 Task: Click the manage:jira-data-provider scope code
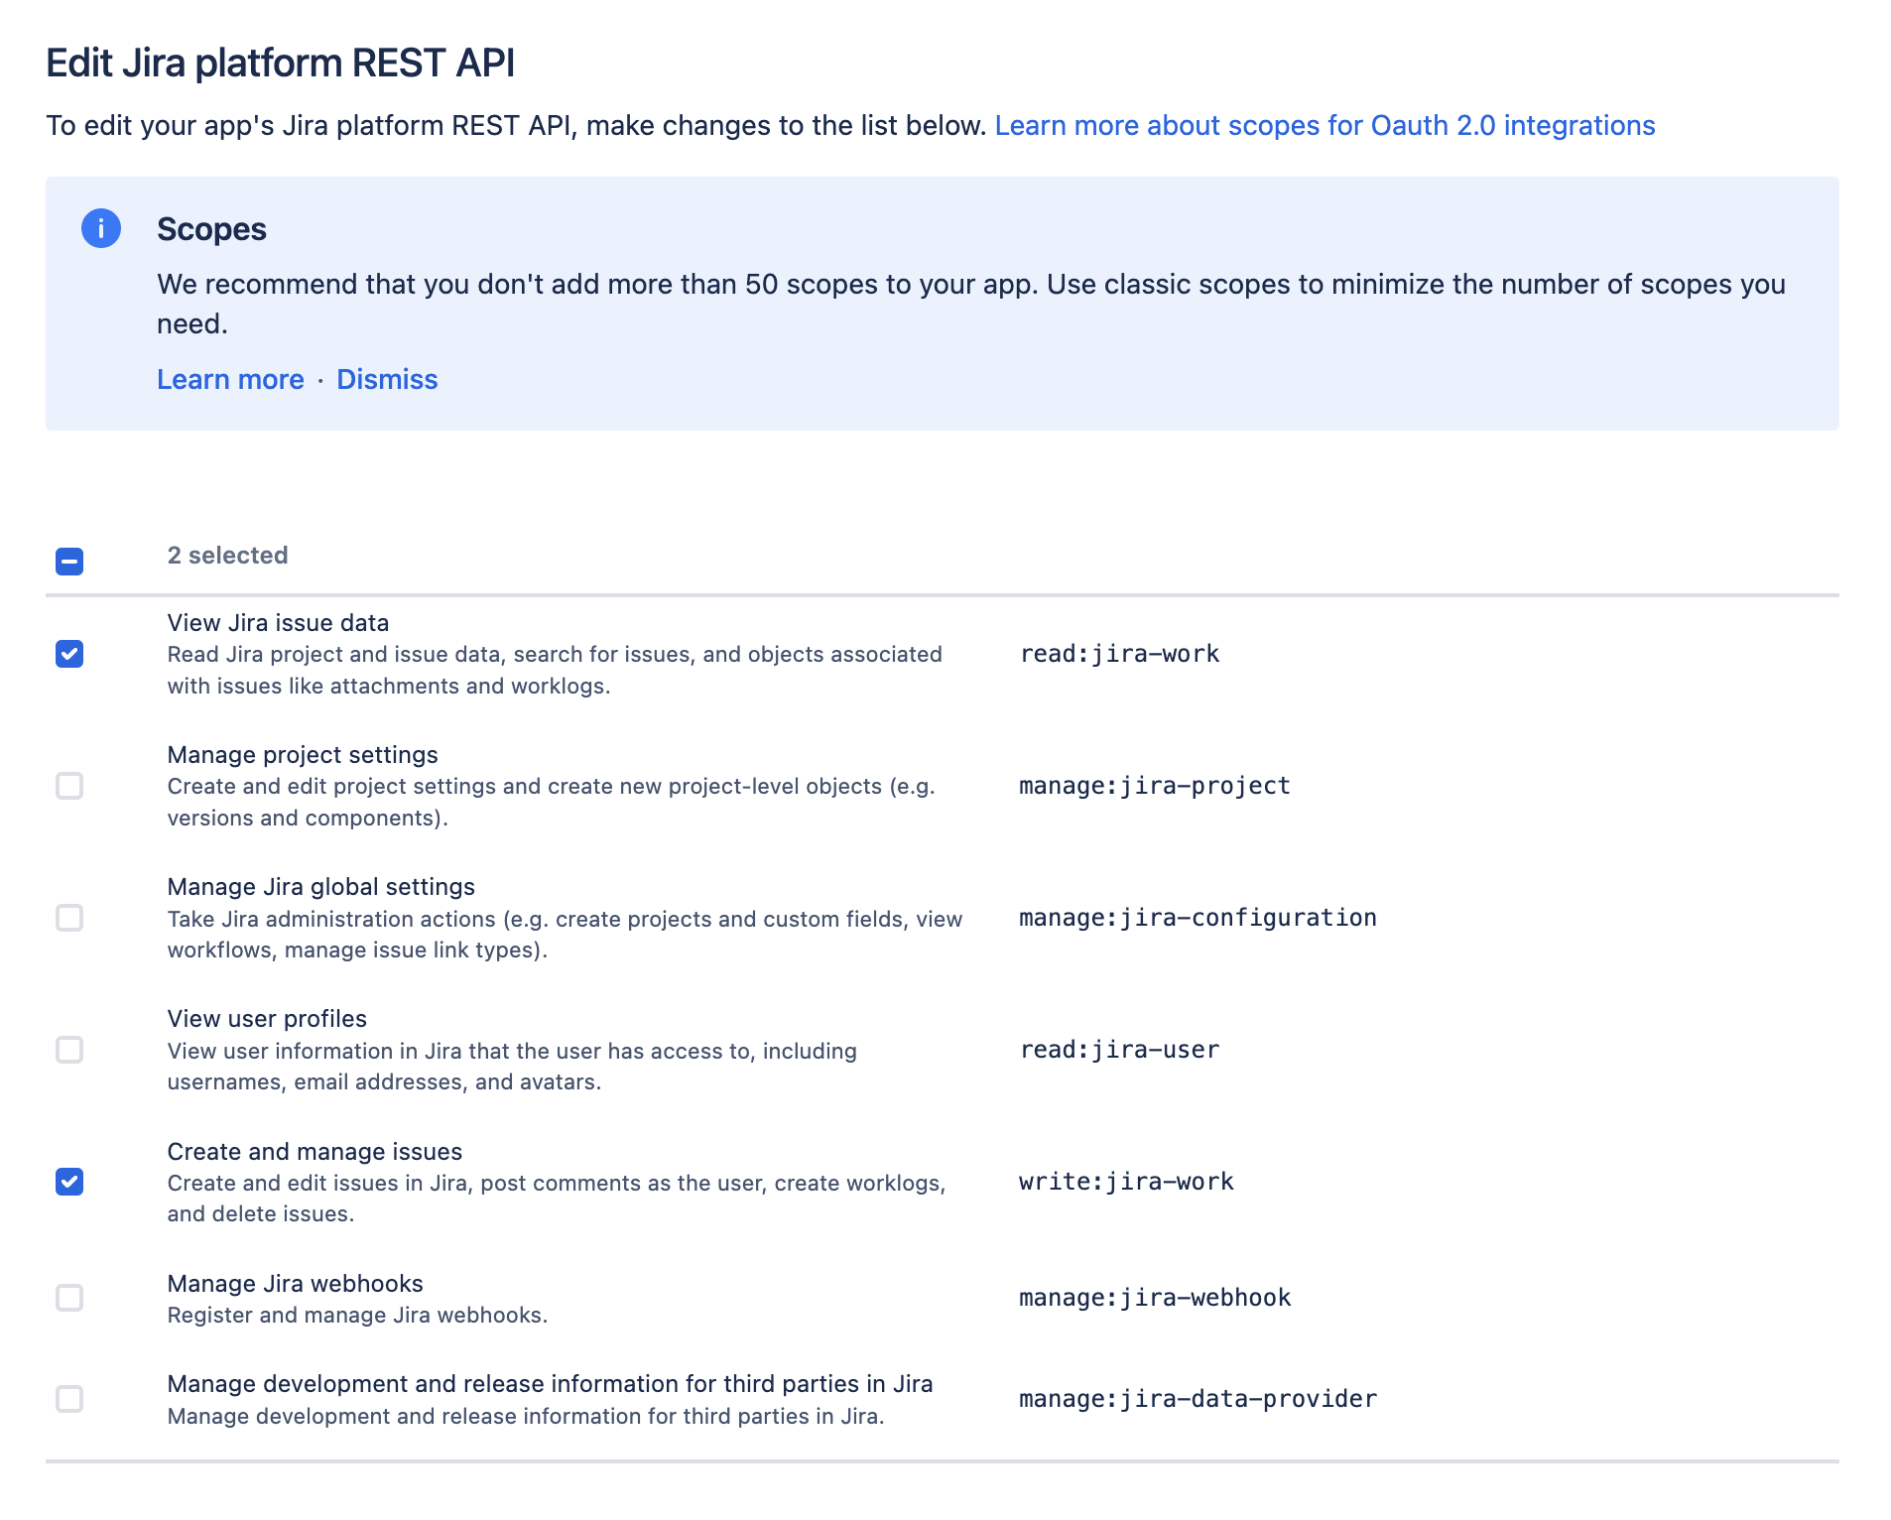1198,1399
